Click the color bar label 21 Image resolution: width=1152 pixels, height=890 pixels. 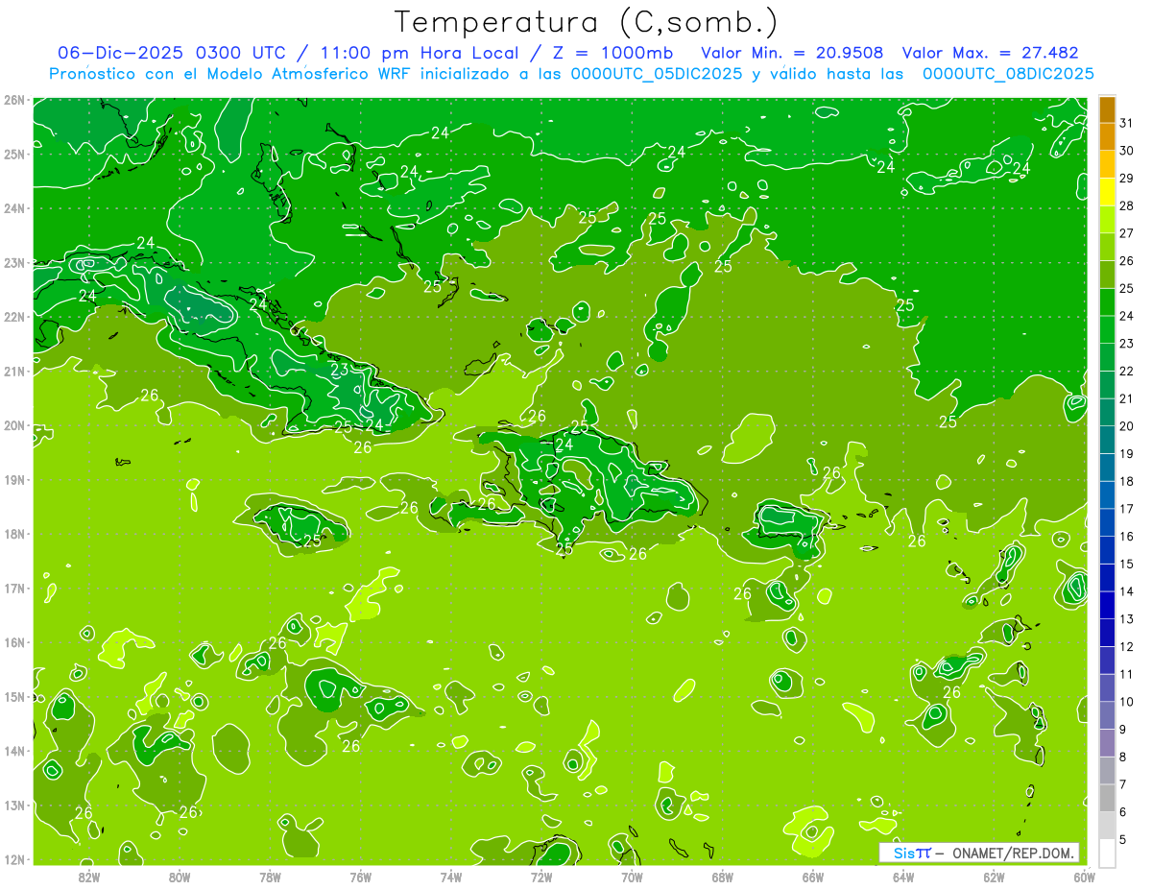point(1126,398)
